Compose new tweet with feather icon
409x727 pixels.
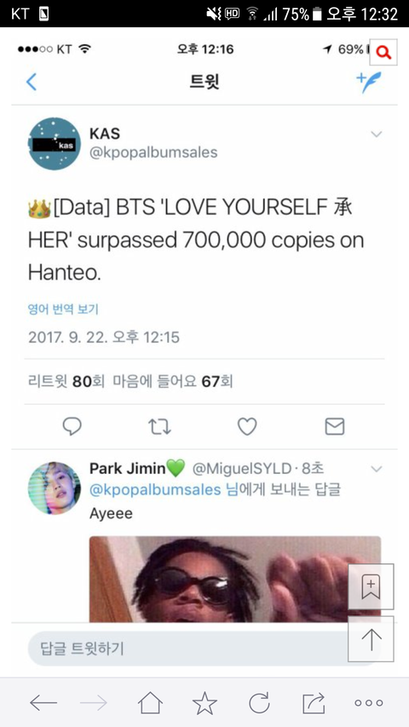(x=369, y=82)
